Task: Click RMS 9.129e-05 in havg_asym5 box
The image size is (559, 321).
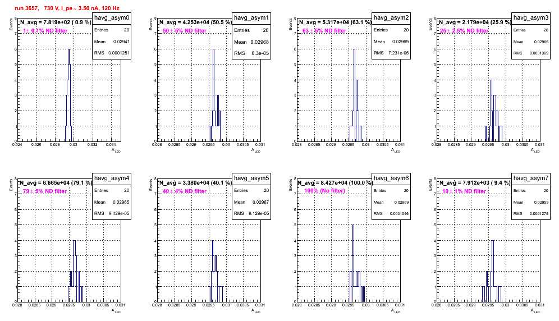Action: [x=251, y=214]
